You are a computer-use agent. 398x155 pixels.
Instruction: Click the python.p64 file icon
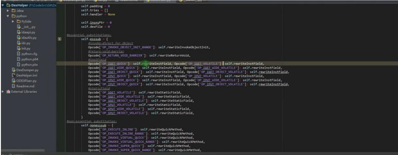click(18, 59)
